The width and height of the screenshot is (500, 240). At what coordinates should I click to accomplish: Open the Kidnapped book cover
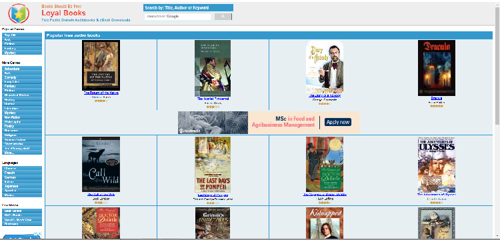(325, 223)
